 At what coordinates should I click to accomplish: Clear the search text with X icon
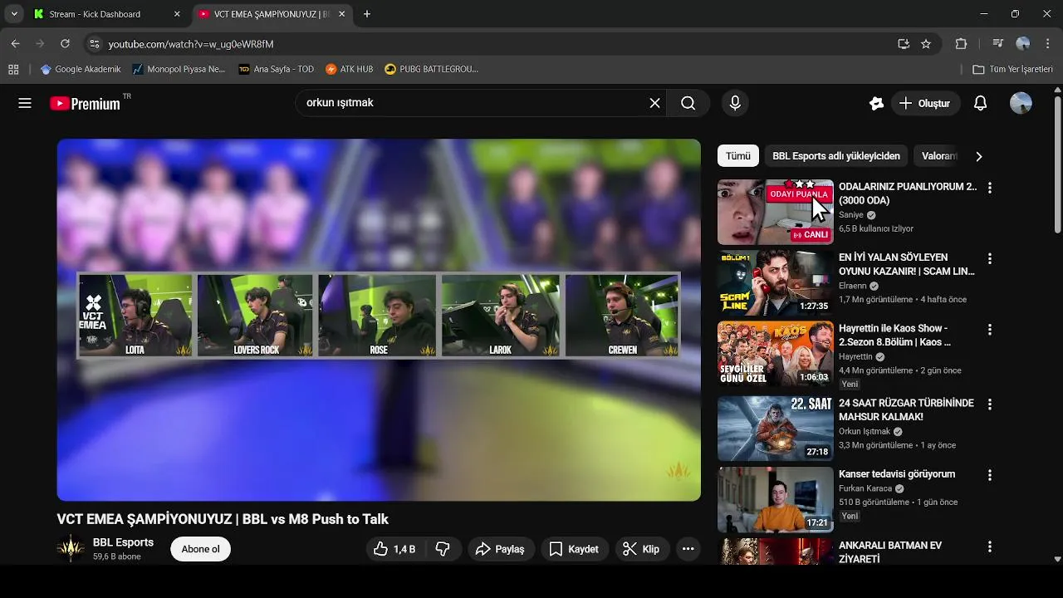654,103
